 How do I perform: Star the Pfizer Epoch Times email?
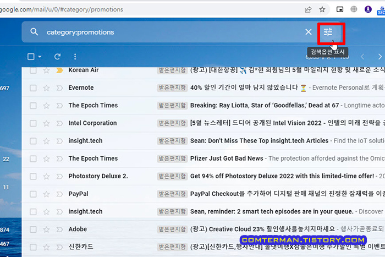click(46, 158)
